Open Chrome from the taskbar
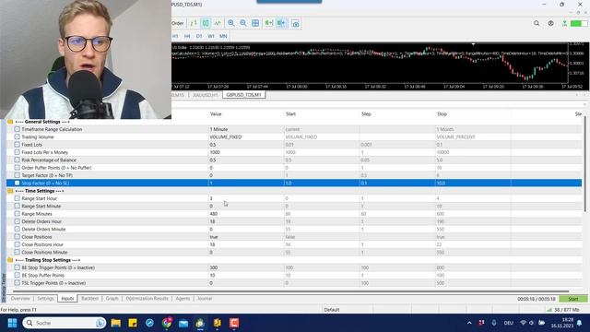The width and height of the screenshot is (590, 332). click(167, 323)
